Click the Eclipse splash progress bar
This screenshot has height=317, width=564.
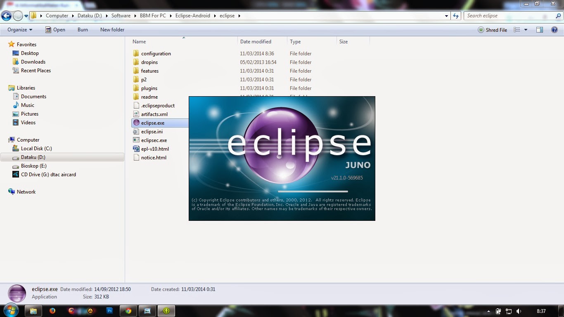[x=313, y=191]
